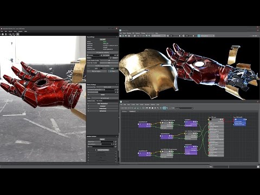Expand the Emission section

[102, 106]
